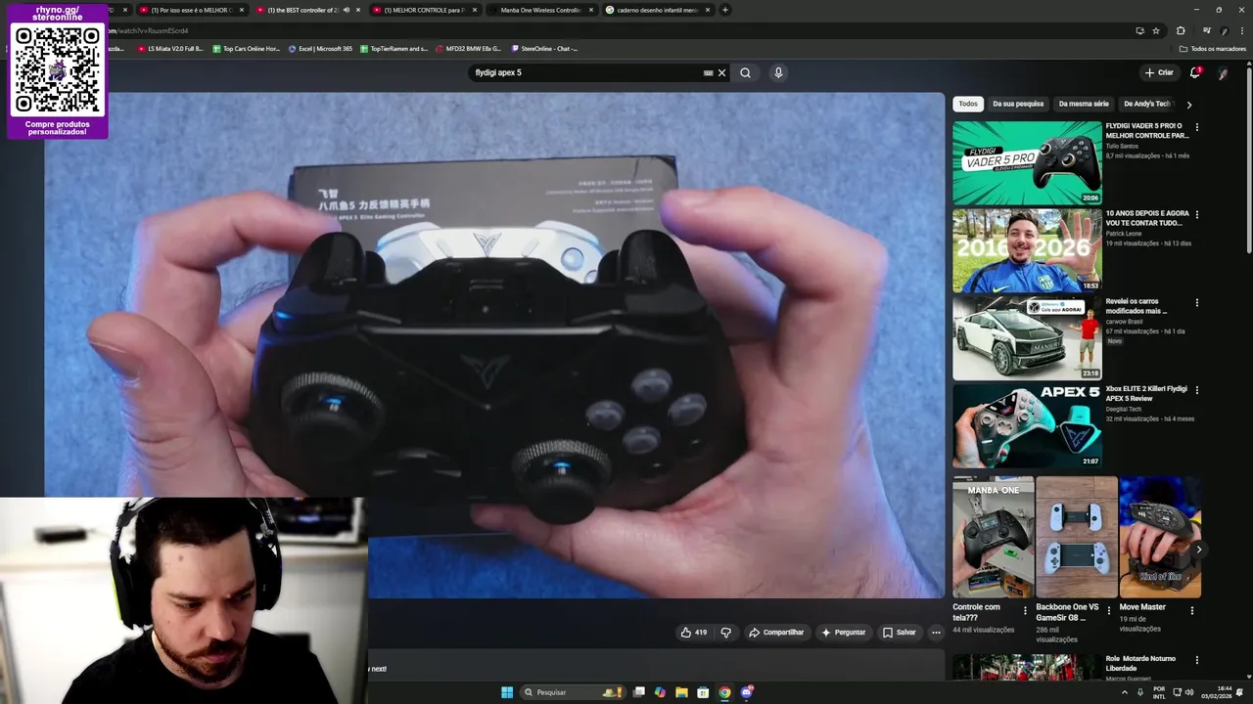Click the YouTube search magnifier button
Image resolution: width=1253 pixels, height=704 pixels.
pos(745,72)
